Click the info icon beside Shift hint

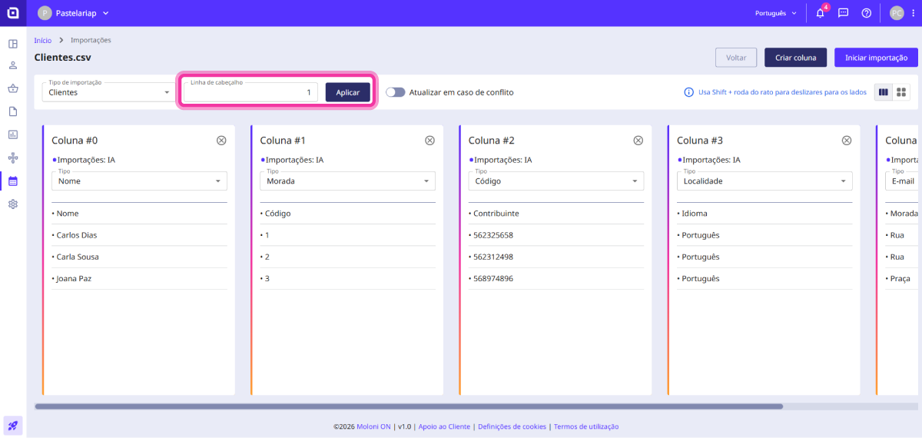[689, 92]
